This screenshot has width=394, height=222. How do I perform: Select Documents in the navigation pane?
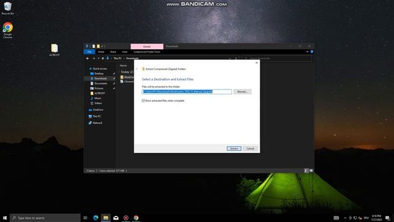(x=100, y=83)
